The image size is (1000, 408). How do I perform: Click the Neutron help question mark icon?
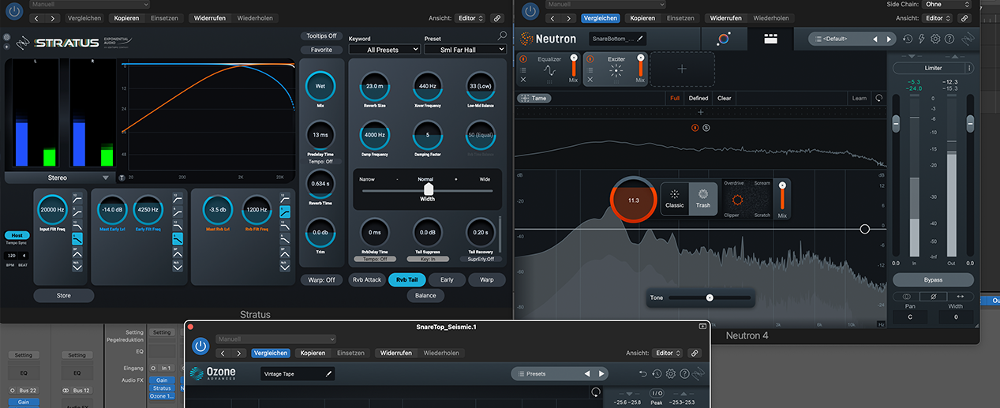pyautogui.click(x=949, y=39)
